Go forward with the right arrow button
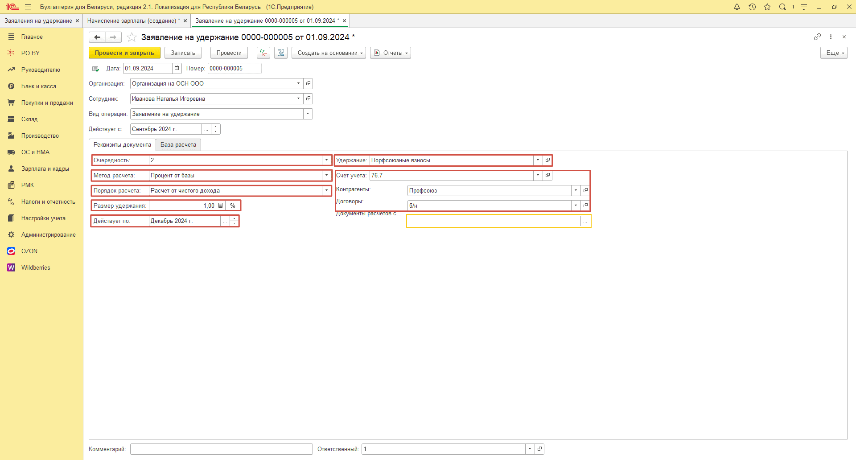Screen dimensions: 856x460 pyautogui.click(x=113, y=37)
